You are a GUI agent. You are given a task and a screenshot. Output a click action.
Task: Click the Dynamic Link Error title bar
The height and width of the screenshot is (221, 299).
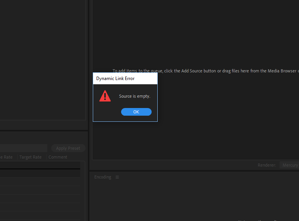125,79
